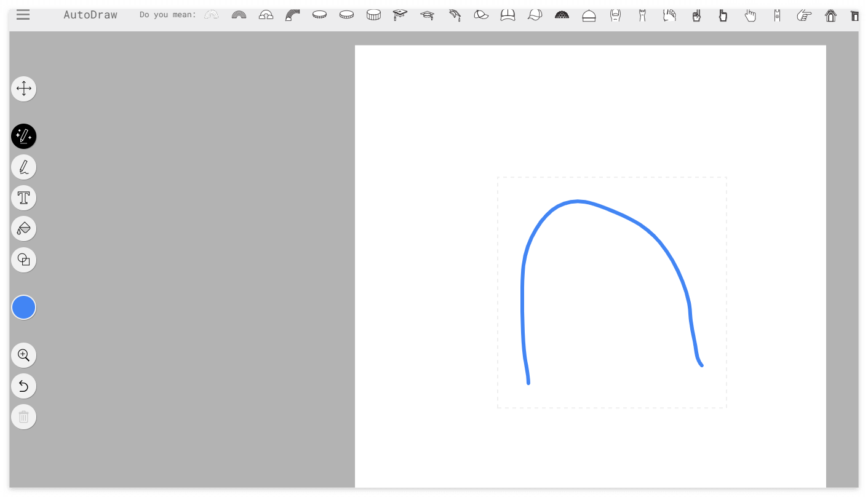Pick the dark striped rainbow suggestion
868x497 pixels.
tap(239, 15)
